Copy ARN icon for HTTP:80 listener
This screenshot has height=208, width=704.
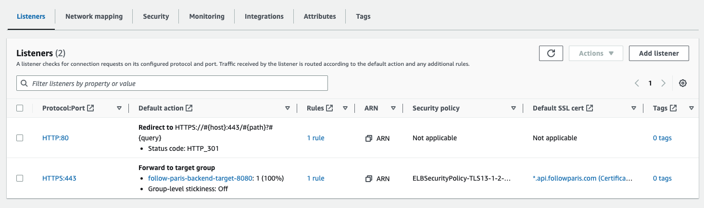pos(369,138)
